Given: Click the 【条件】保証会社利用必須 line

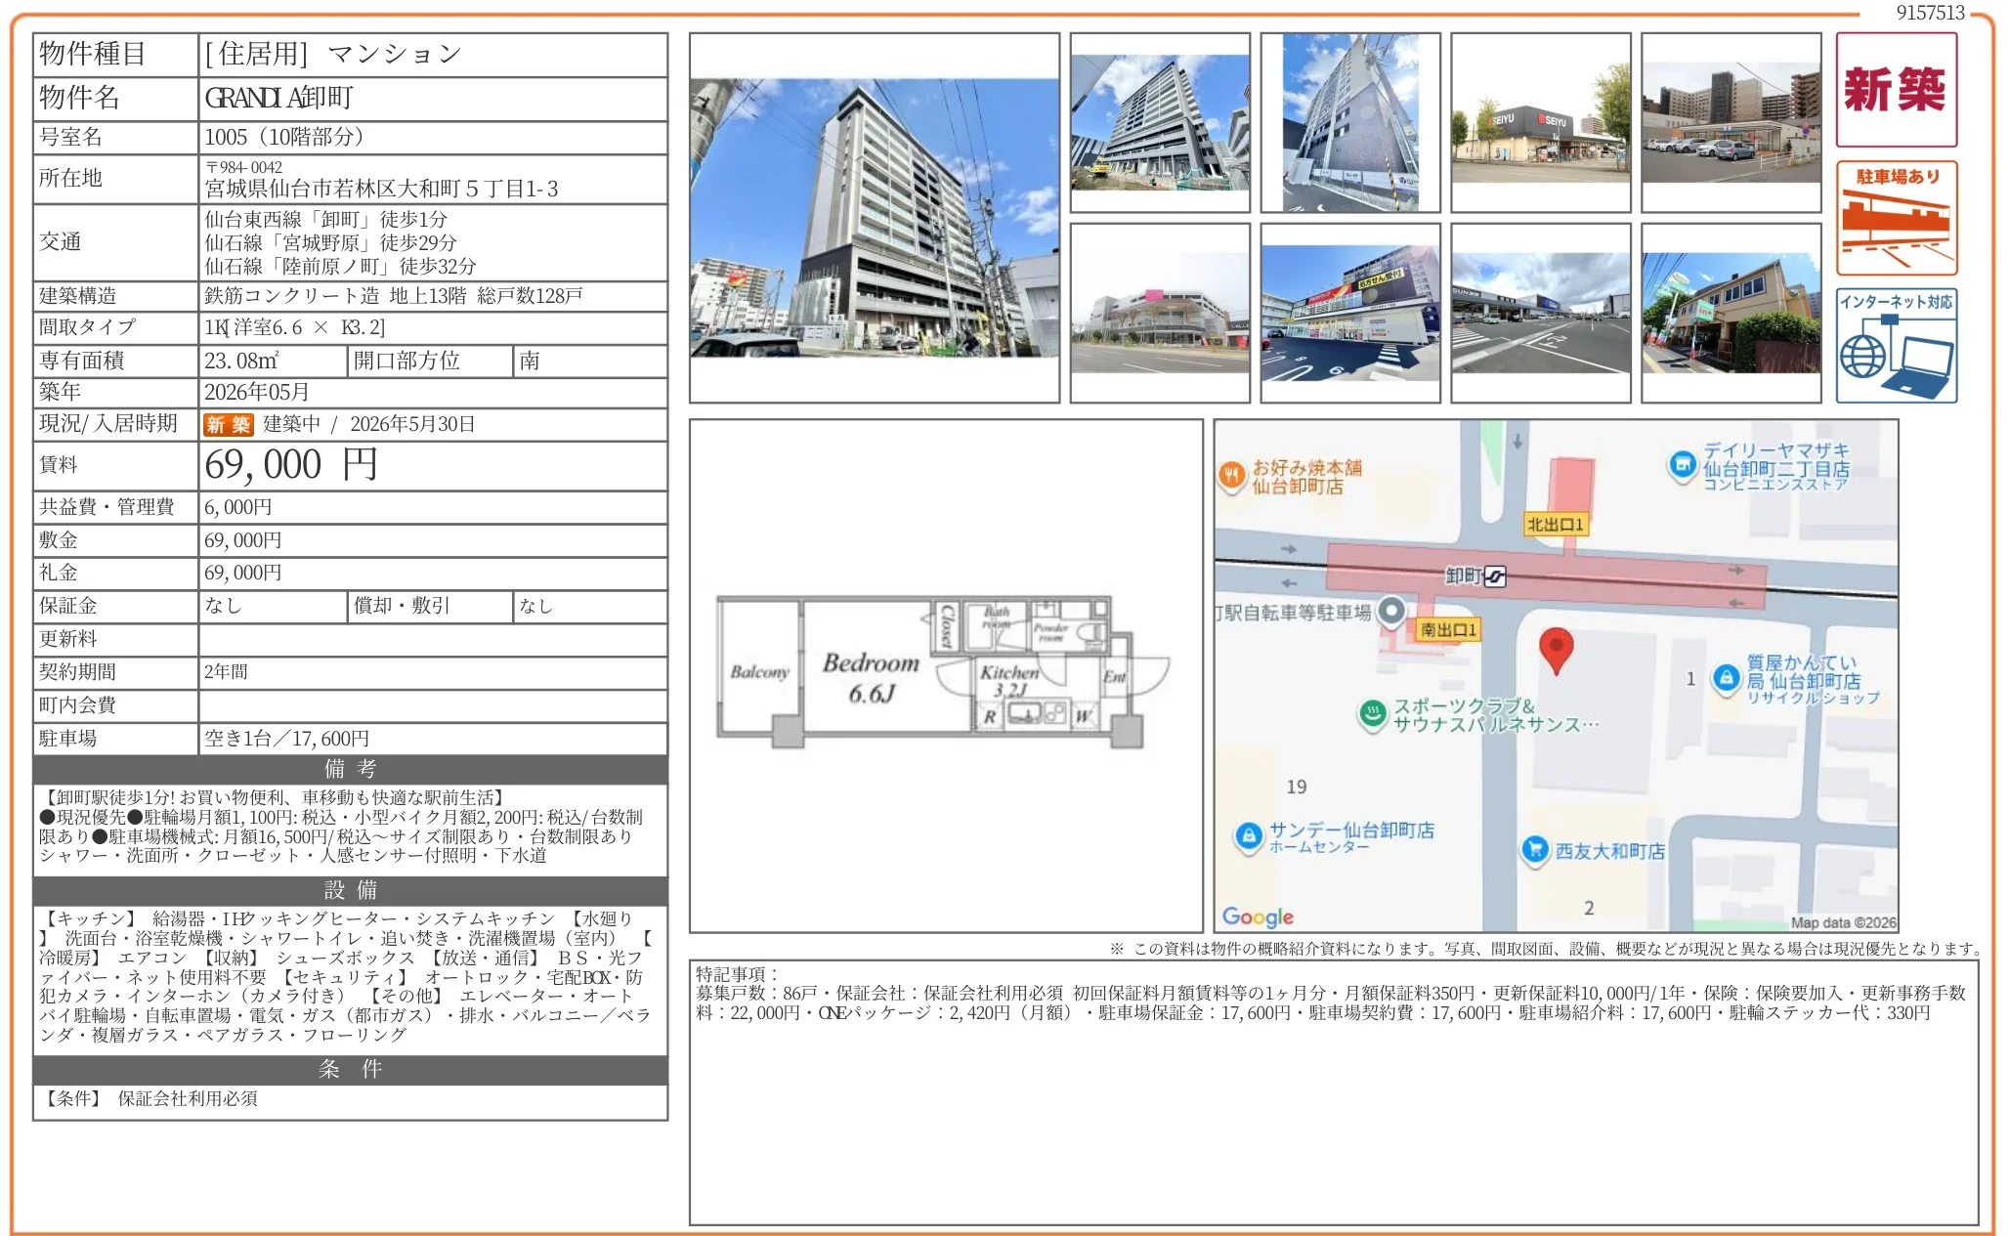Looking at the screenshot, I should 149,1098.
